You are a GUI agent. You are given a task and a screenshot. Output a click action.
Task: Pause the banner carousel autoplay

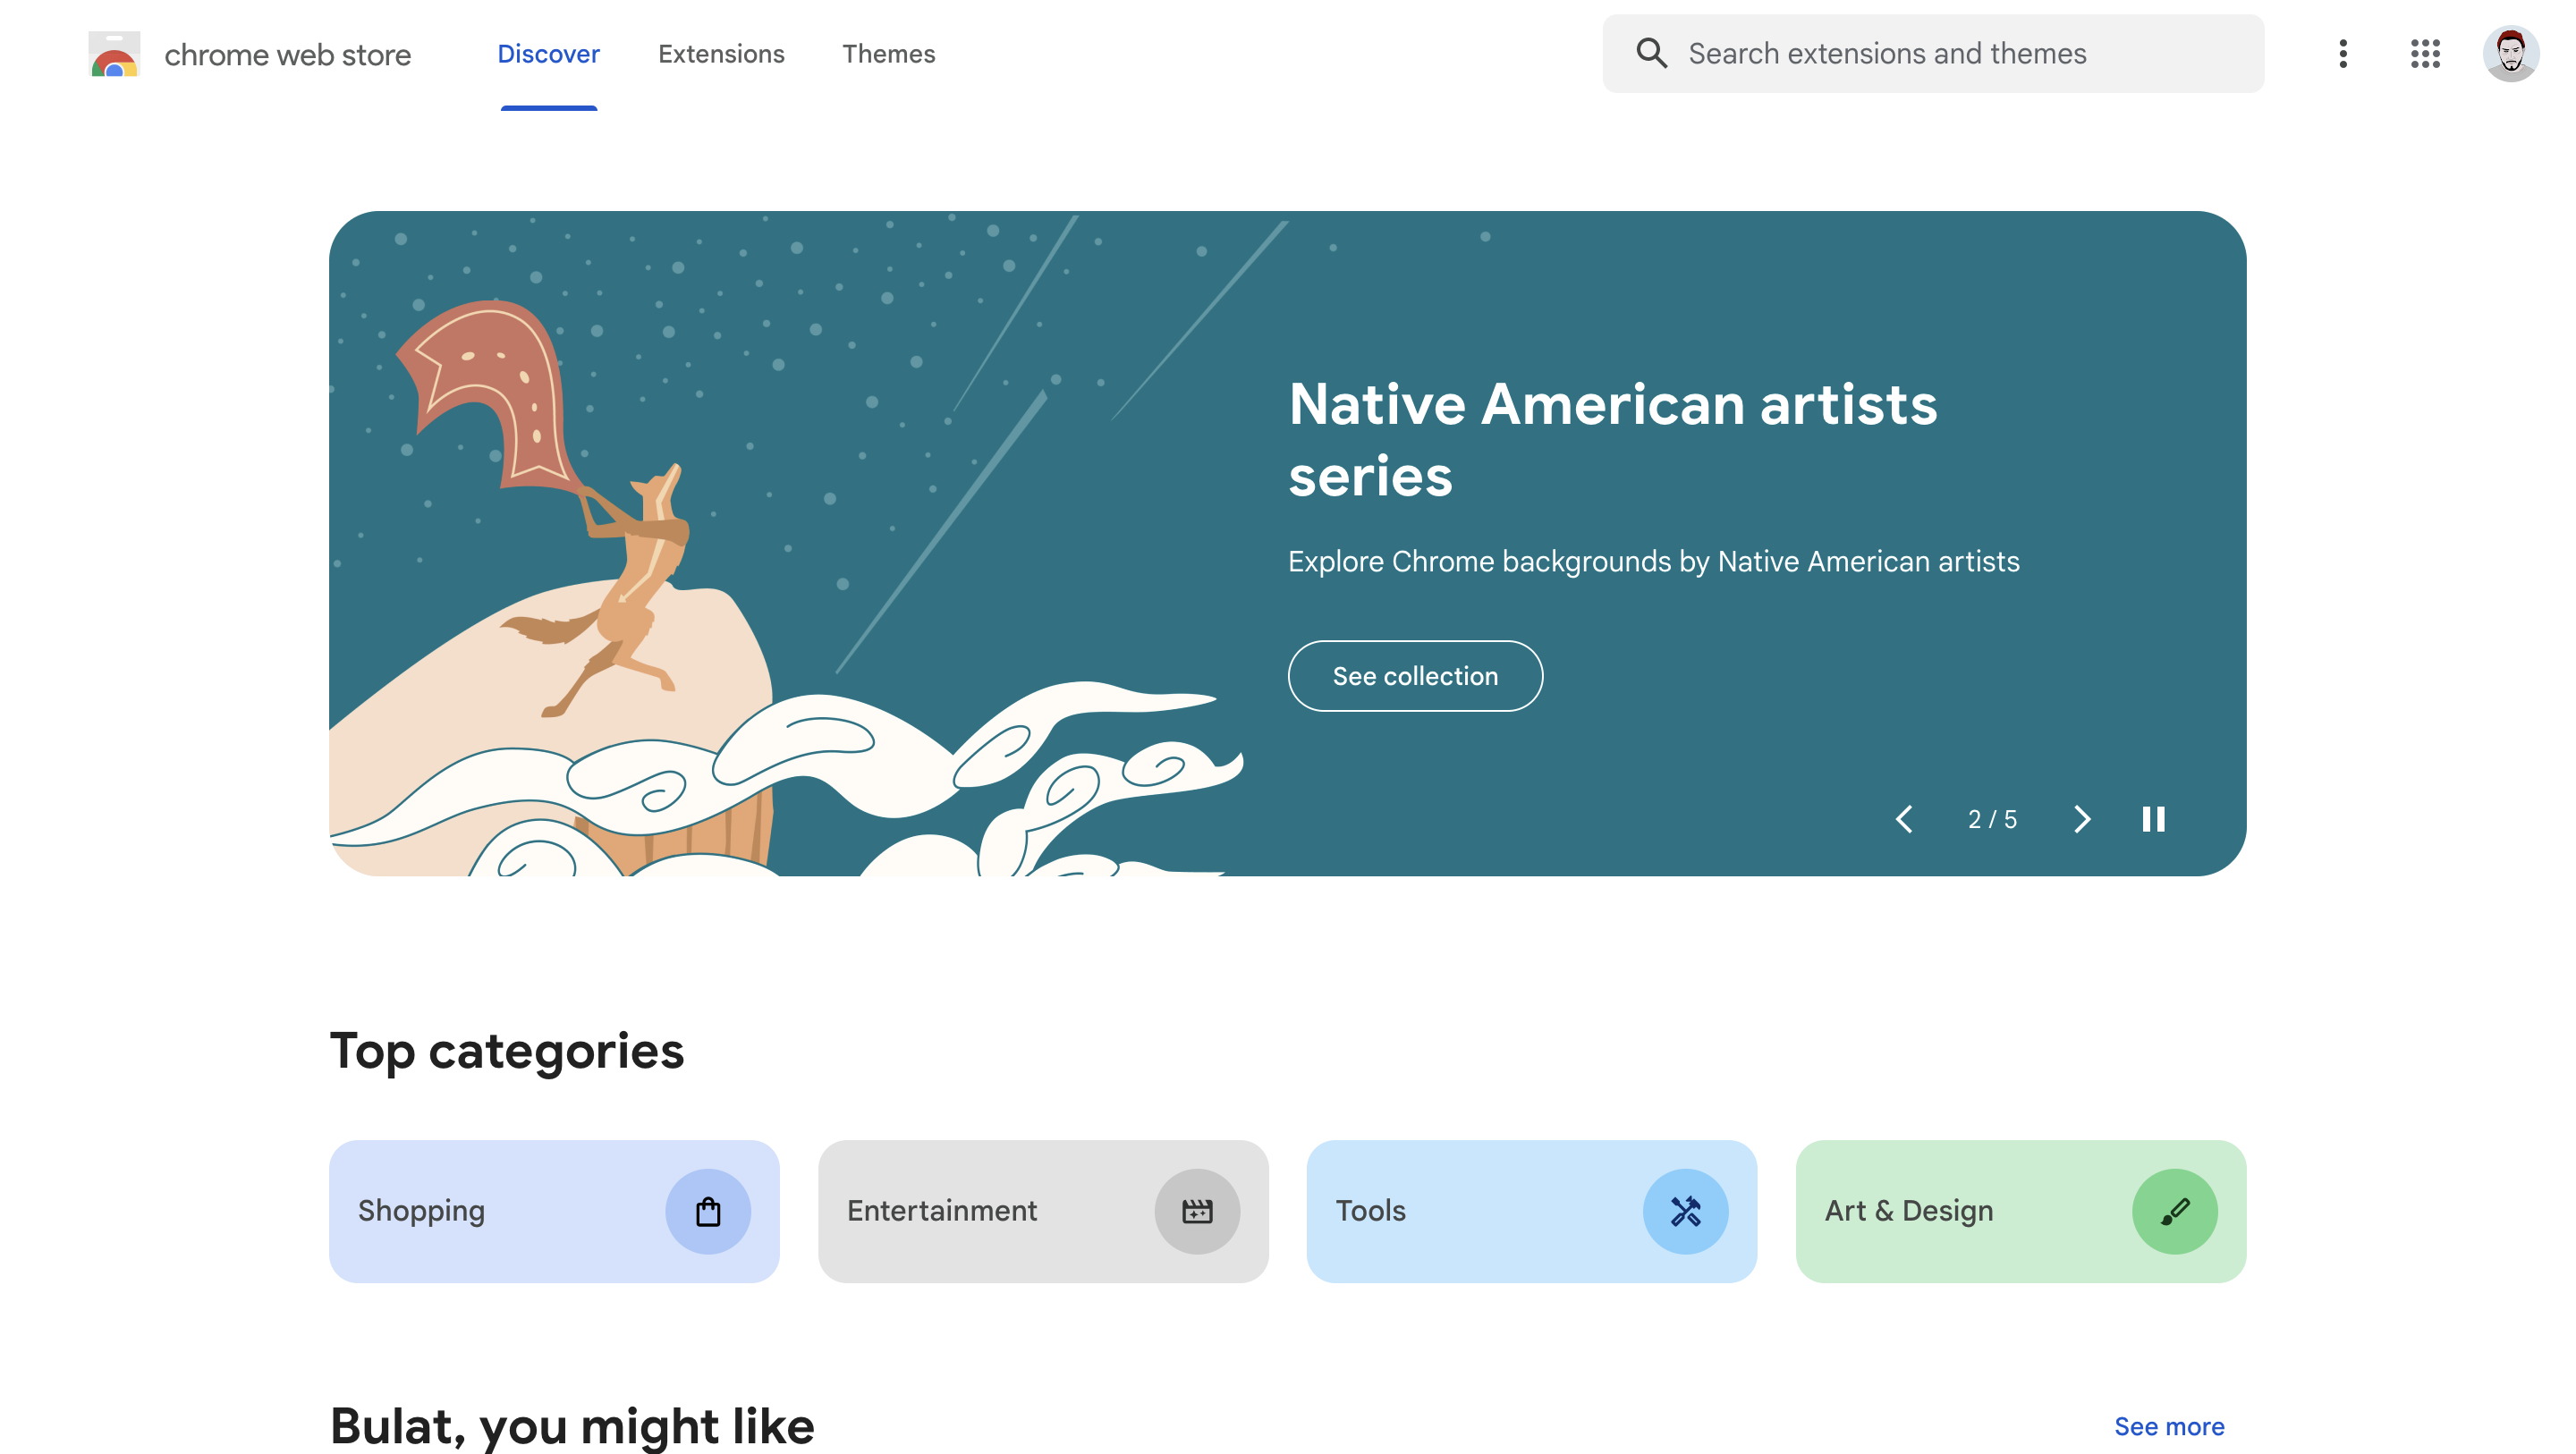point(2153,819)
